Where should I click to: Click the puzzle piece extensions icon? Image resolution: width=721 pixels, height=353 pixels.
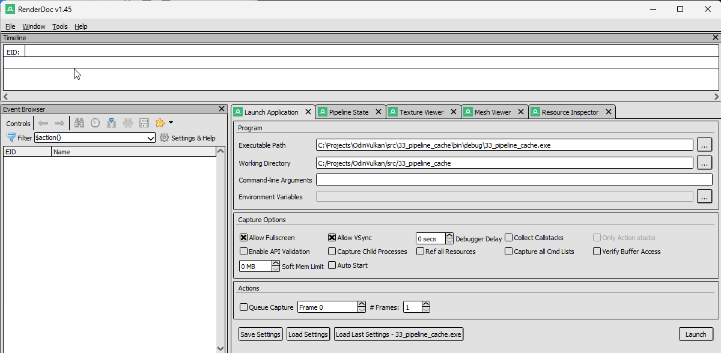pyautogui.click(x=160, y=123)
